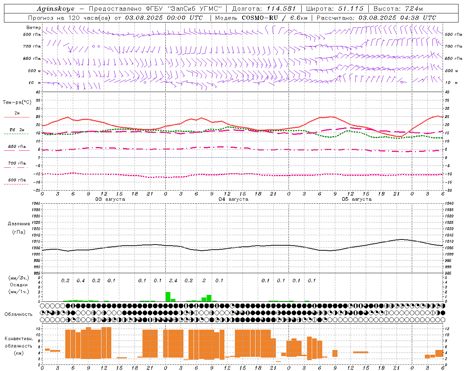Click the "Рассчитано: 03.08.2025 04:38 UTC" timestamp
The height and width of the screenshot is (371, 464).
[376, 18]
